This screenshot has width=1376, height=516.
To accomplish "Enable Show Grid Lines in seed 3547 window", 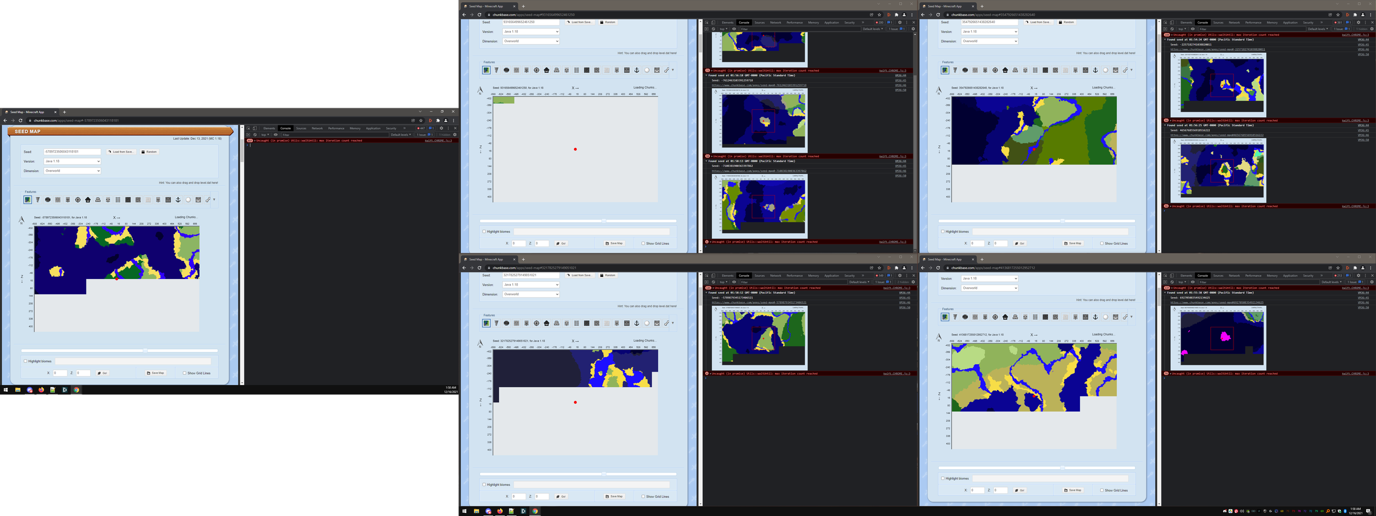I will [x=1102, y=243].
